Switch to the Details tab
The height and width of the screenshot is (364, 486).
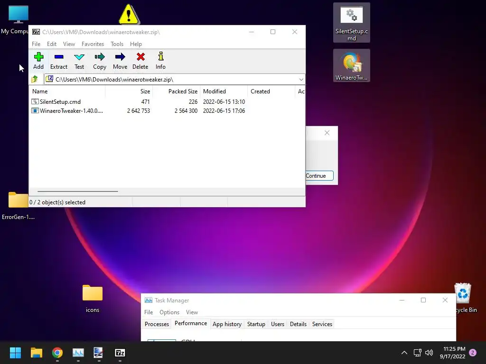pyautogui.click(x=298, y=324)
